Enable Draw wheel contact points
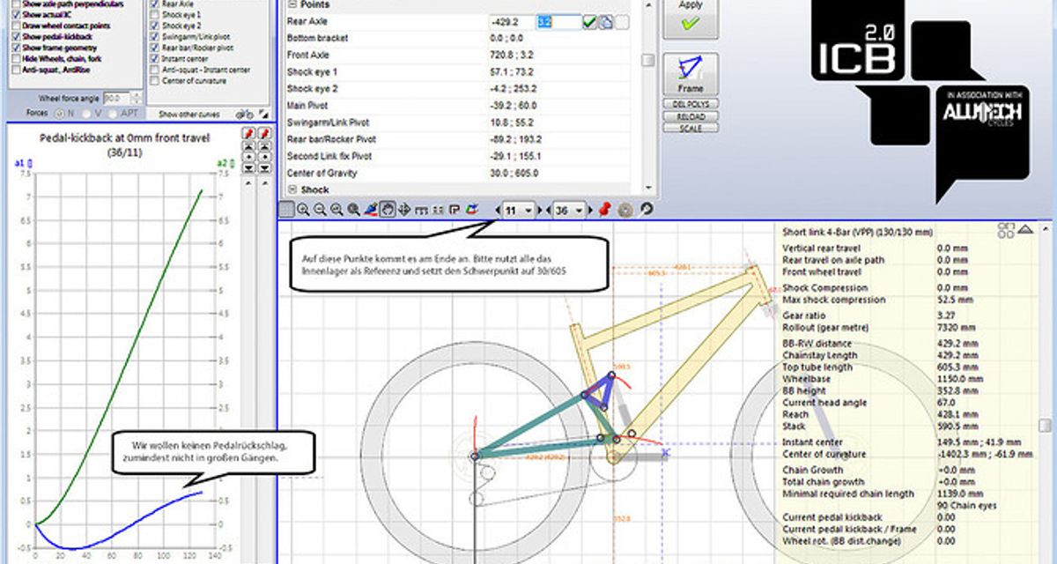Screen dimensions: 1057x564 pos(16,26)
